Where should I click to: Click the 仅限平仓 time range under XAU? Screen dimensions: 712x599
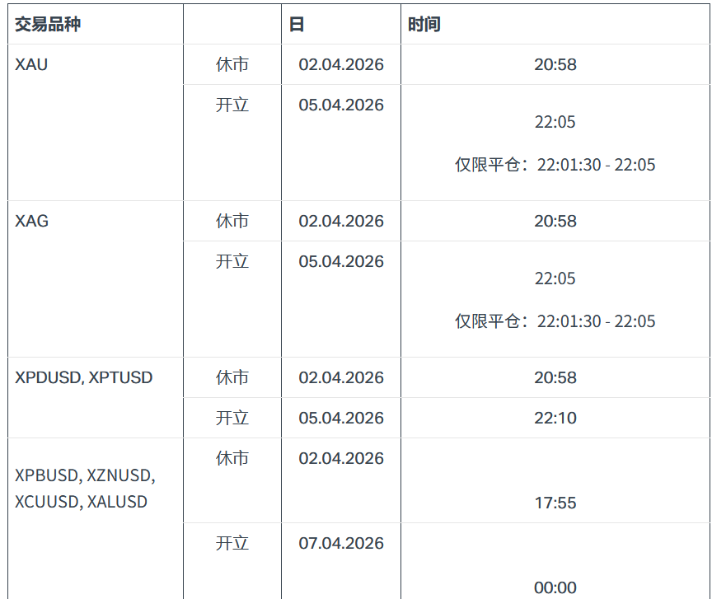(555, 165)
